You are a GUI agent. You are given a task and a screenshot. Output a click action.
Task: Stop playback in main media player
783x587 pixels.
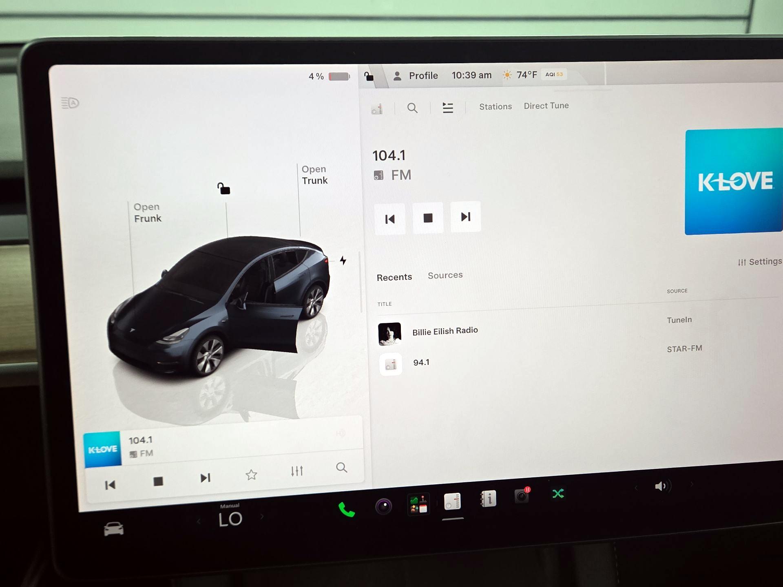428,218
